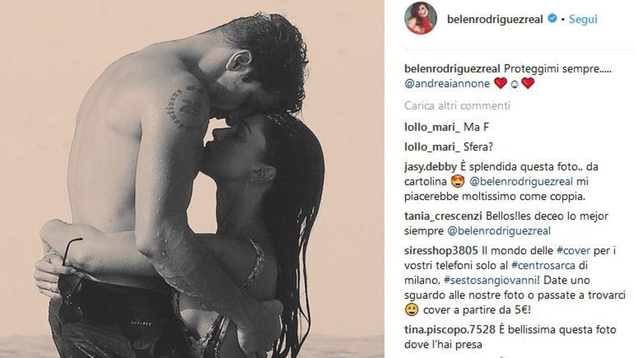This screenshot has height=358, width=635.
Task: Open @belenrodriguezreal mention in tania_crescenzi comment
Action: click(499, 231)
